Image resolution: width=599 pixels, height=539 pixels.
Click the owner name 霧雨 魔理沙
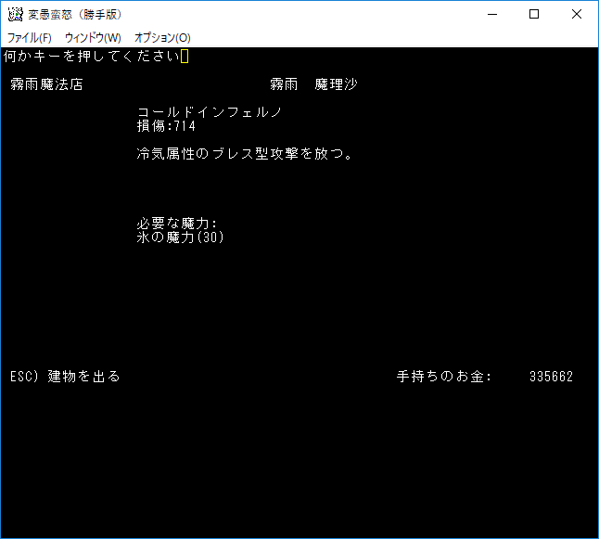click(313, 84)
